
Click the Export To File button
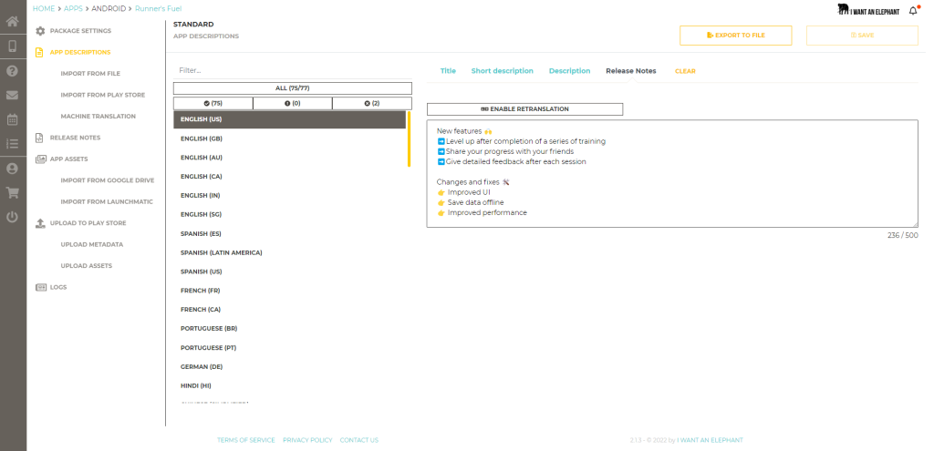(736, 36)
